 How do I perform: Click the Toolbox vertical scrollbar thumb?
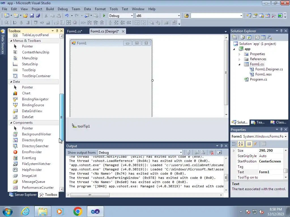(x=61, y=117)
